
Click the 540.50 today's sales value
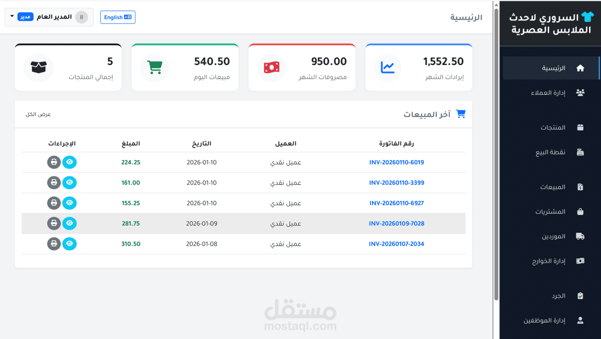point(212,62)
